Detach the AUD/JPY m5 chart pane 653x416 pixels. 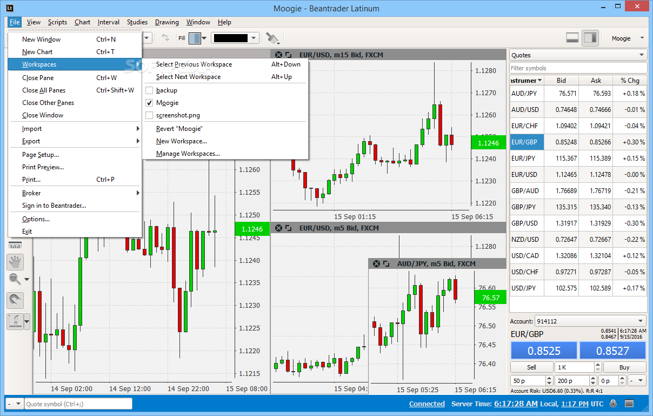pyautogui.click(x=386, y=263)
